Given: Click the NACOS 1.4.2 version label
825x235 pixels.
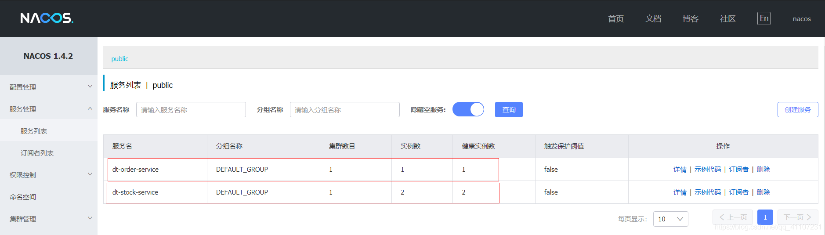Looking at the screenshot, I should coord(48,56).
